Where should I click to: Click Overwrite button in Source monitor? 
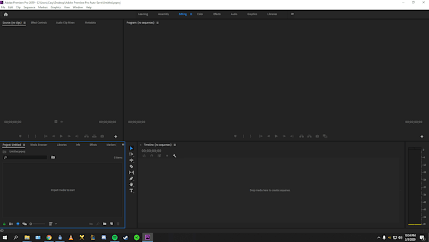[95, 136]
